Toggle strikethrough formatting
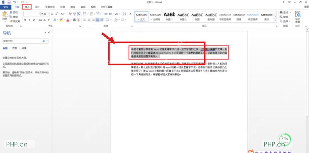The width and height of the screenshot is (309, 153). coord(40,20)
